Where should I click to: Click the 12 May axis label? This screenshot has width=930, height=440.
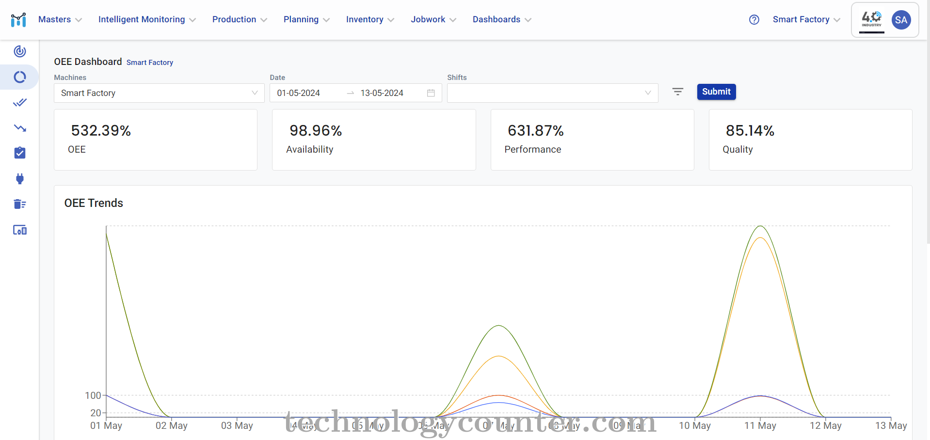pos(826,425)
